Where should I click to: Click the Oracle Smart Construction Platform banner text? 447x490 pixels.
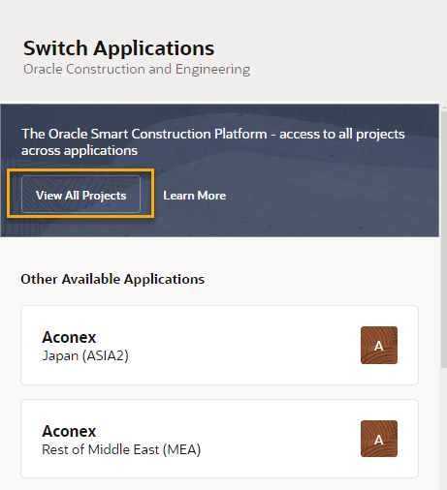pyautogui.click(x=213, y=142)
